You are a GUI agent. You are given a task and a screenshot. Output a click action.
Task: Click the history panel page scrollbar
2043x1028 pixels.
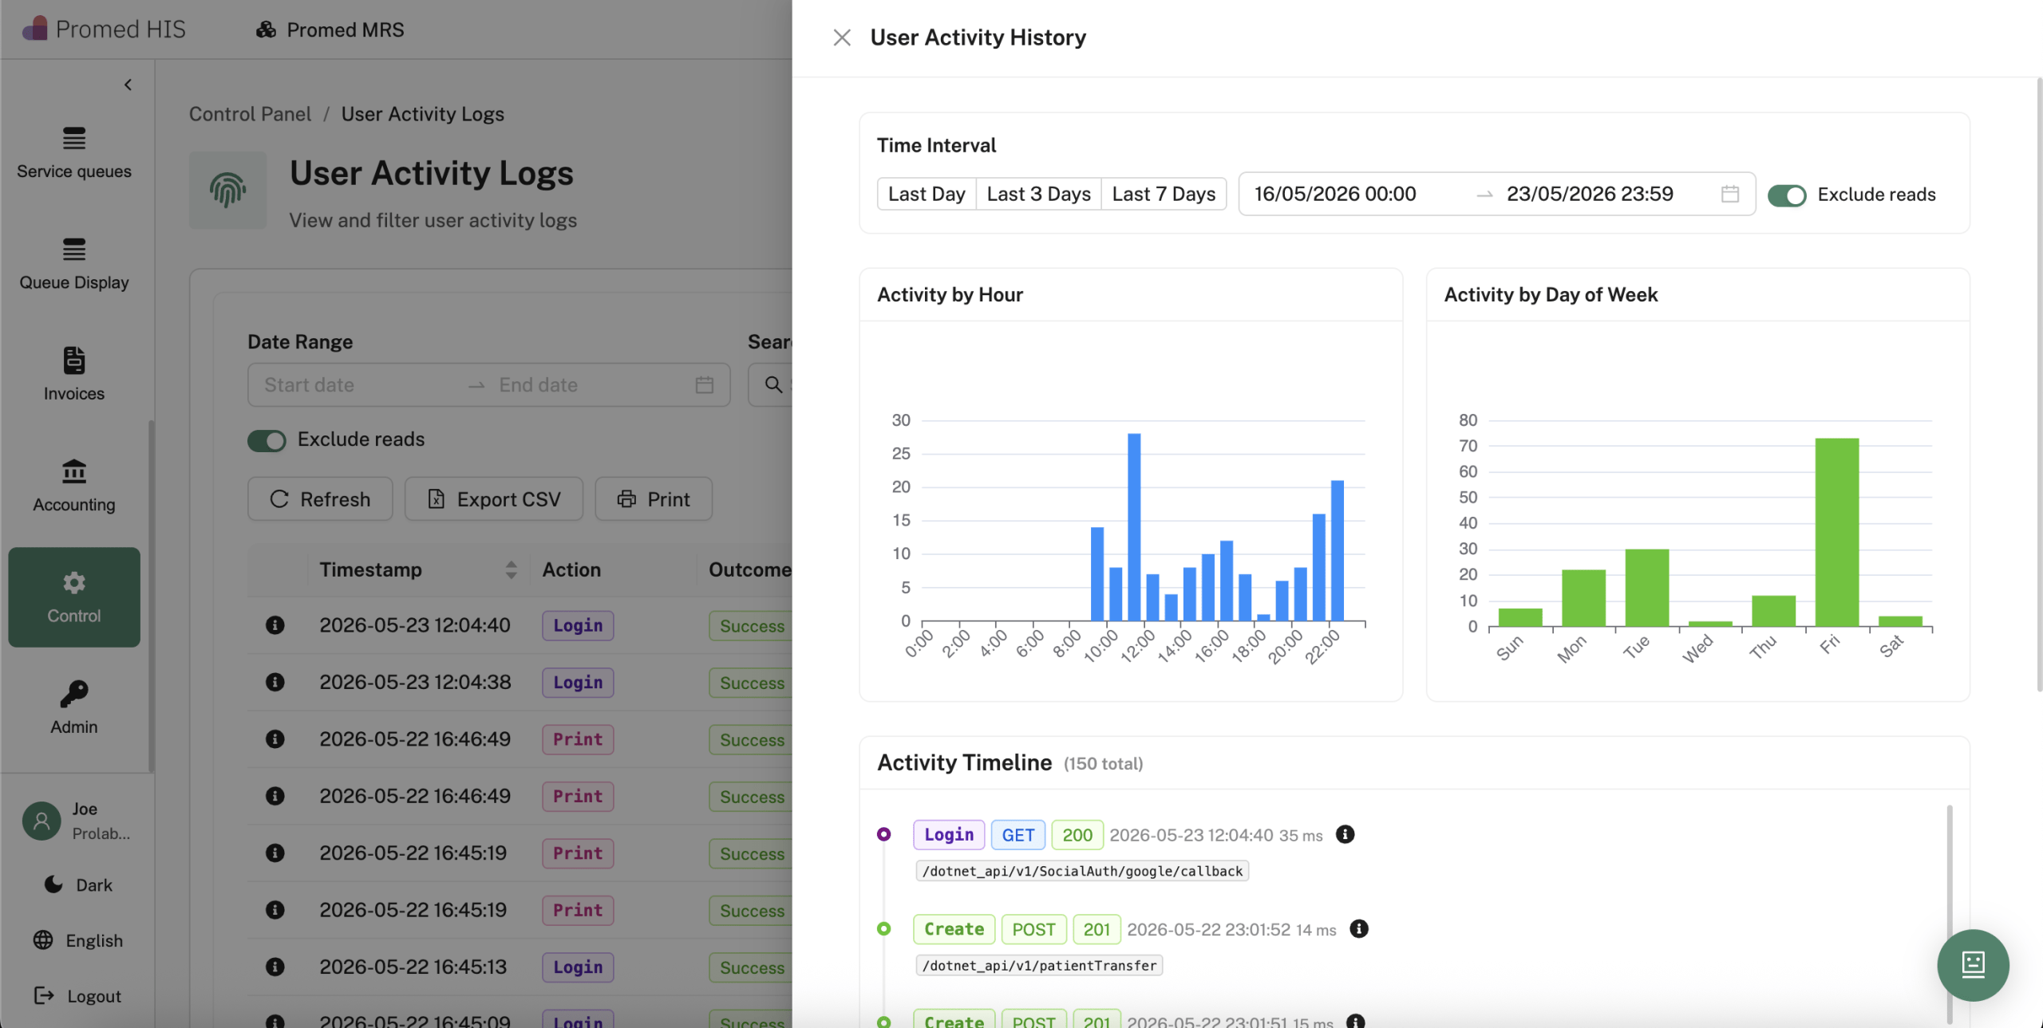click(x=2039, y=383)
